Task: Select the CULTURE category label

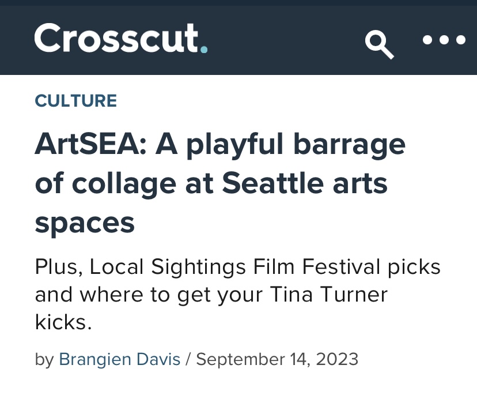Action: [75, 101]
